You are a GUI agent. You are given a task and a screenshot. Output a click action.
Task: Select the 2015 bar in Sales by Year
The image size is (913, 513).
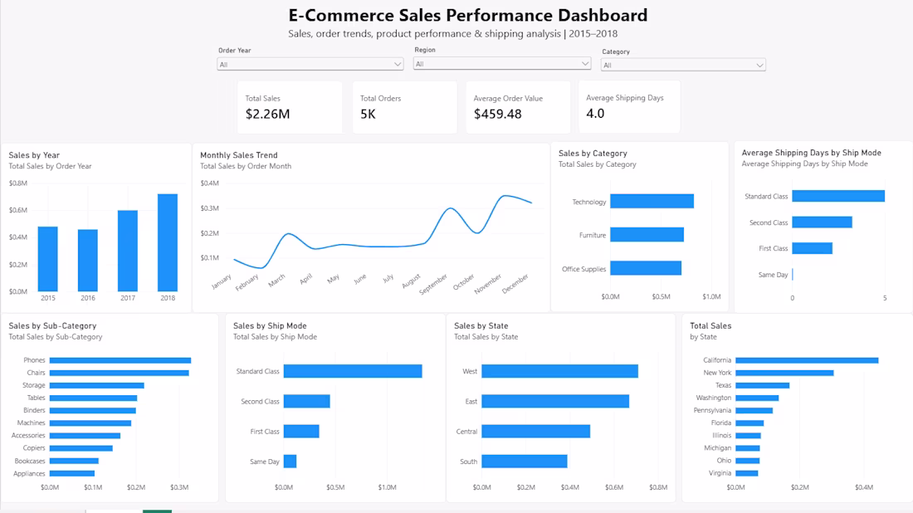[48, 259]
